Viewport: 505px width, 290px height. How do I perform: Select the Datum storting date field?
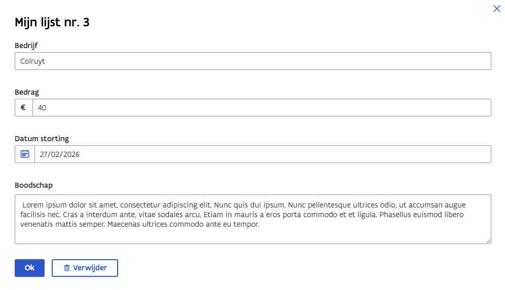pos(262,154)
